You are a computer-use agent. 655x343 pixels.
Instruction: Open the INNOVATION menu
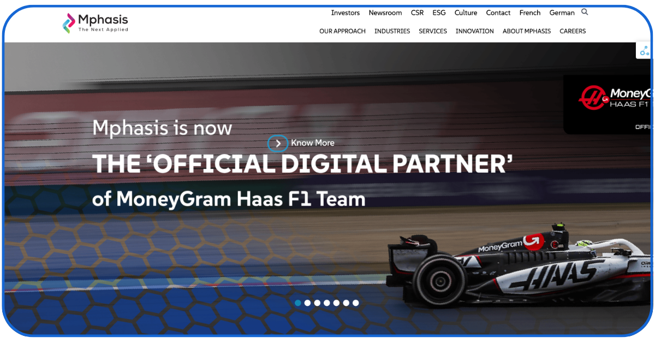475,31
